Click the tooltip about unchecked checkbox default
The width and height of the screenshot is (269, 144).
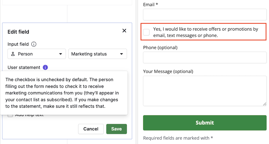click(x=64, y=93)
